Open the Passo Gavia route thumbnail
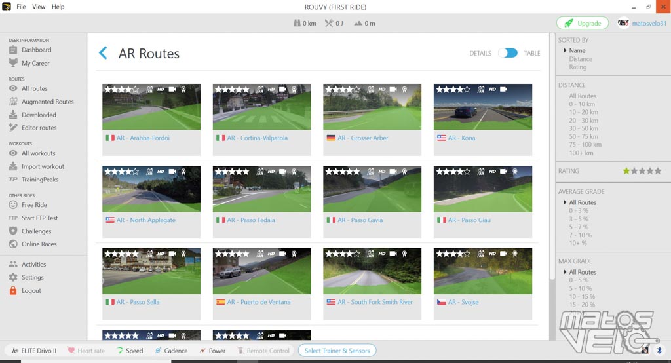This screenshot has width=671, height=363. (x=372, y=189)
